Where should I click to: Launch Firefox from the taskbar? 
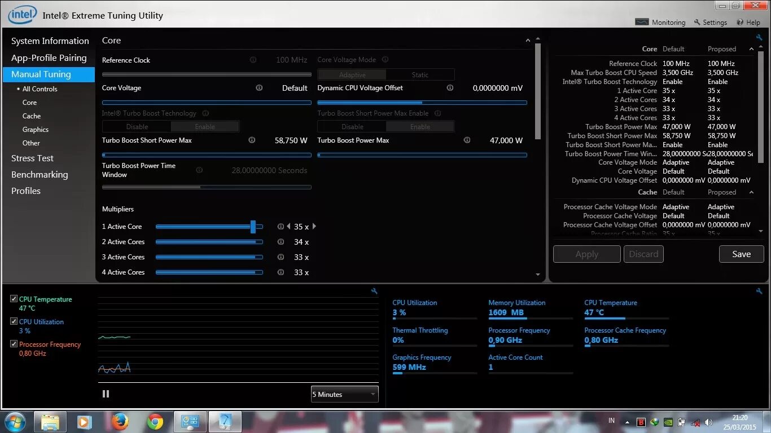pos(120,422)
